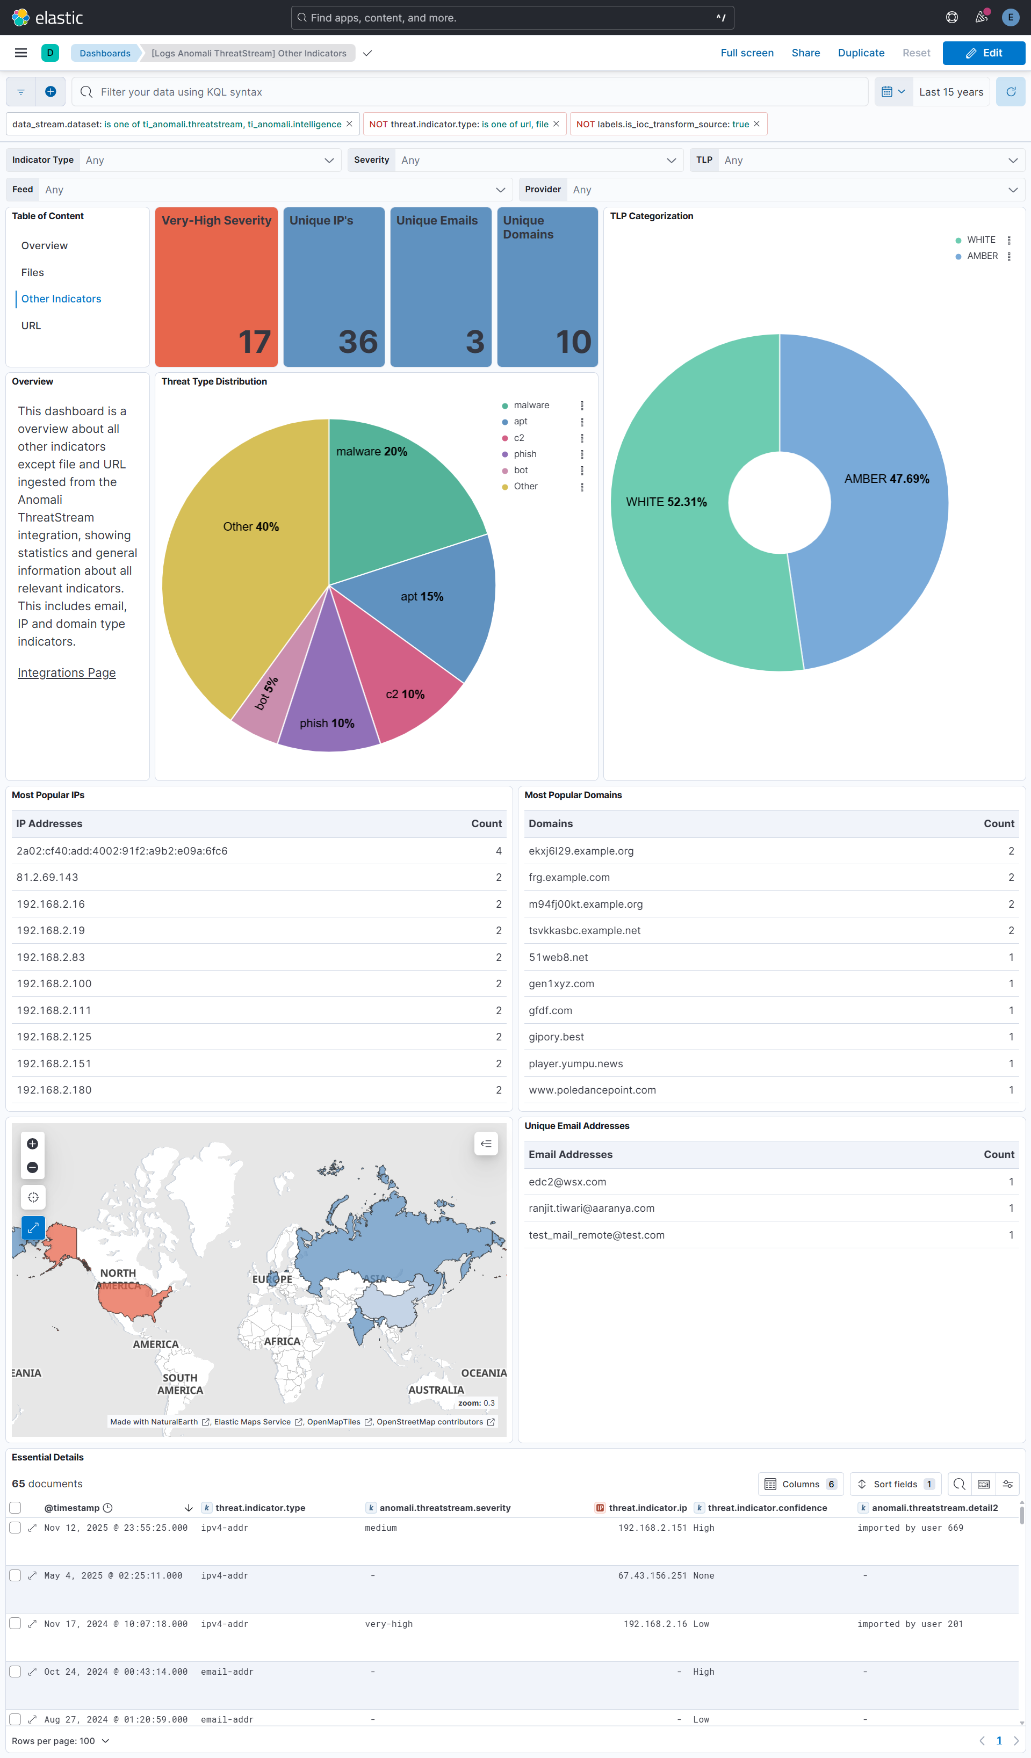Viewport: 1031px width, 1758px height.
Task: Open keyboard shortcuts icon in Essential Details
Action: pyautogui.click(x=984, y=1484)
